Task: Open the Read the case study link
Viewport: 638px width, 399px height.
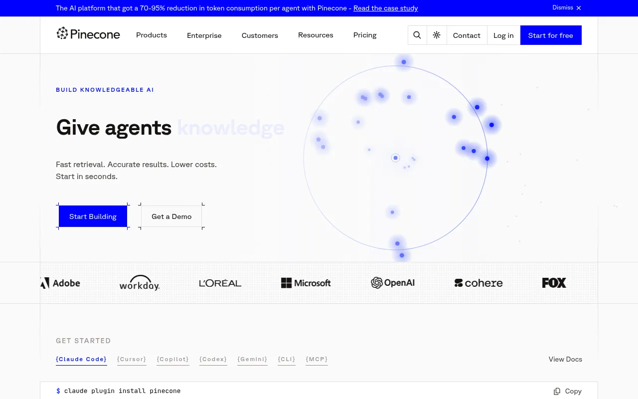Action: coord(386,8)
